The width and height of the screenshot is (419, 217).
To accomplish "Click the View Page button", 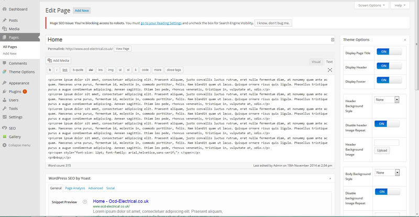I will coord(123,49).
